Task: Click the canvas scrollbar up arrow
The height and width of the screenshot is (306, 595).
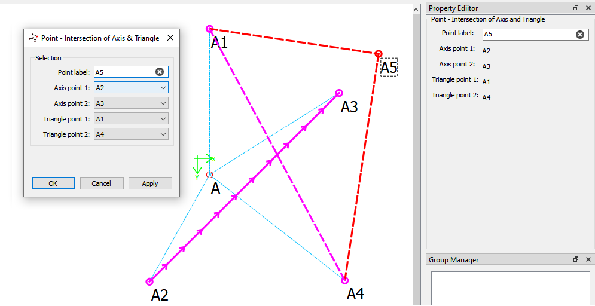Action: [417, 10]
